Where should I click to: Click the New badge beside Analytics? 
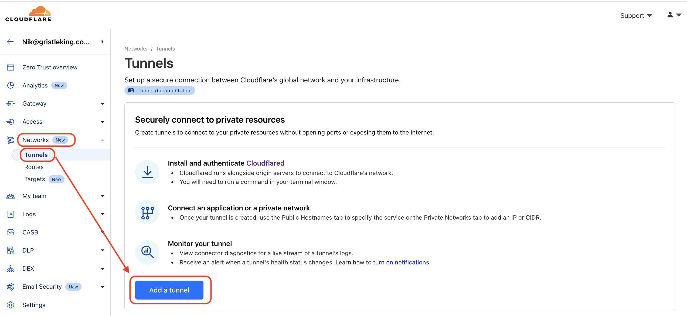(x=59, y=85)
